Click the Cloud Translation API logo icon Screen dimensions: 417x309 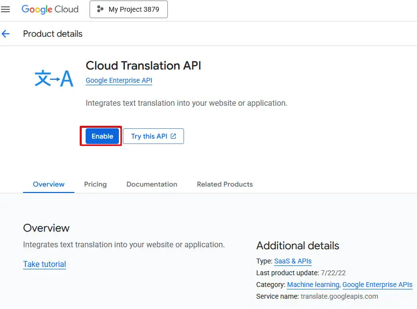coord(54,78)
